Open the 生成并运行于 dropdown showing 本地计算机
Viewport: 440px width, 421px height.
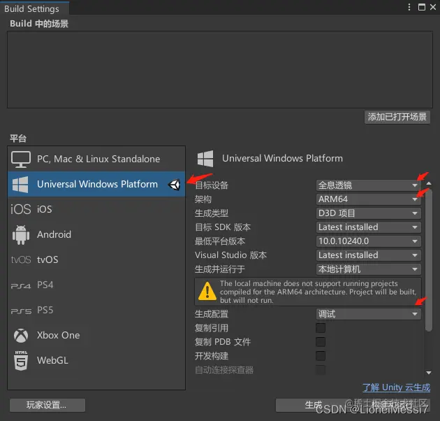click(368, 269)
